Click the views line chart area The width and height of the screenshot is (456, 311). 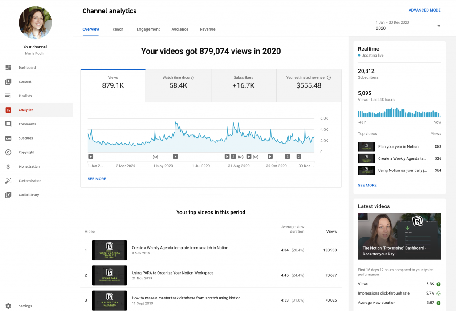pos(201,135)
